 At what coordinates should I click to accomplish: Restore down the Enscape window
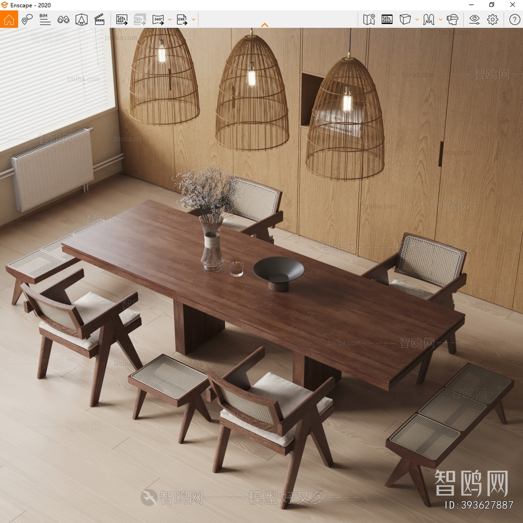coord(492,5)
